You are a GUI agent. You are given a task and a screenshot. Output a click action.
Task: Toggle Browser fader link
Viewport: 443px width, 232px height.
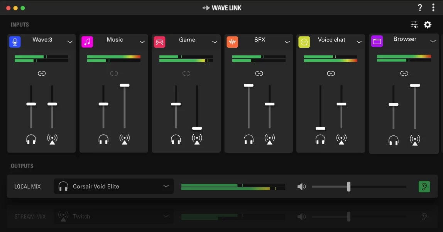404,73
